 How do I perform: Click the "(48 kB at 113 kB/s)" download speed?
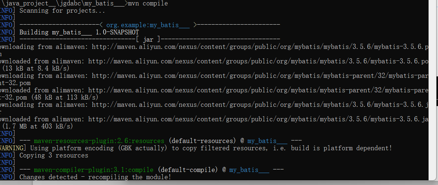[x=64, y=97]
